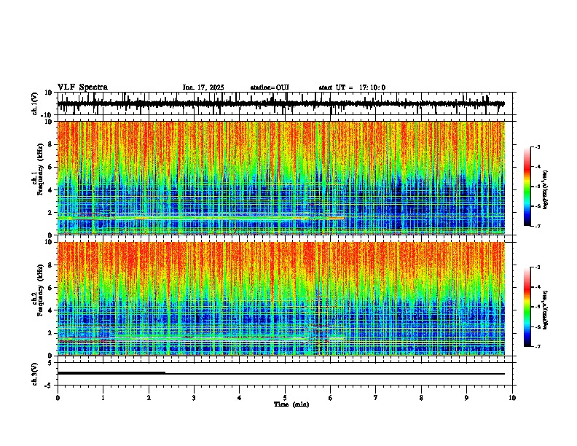Click the 'VLF Spectra' plot title
The width and height of the screenshot is (577, 446).
82,87
